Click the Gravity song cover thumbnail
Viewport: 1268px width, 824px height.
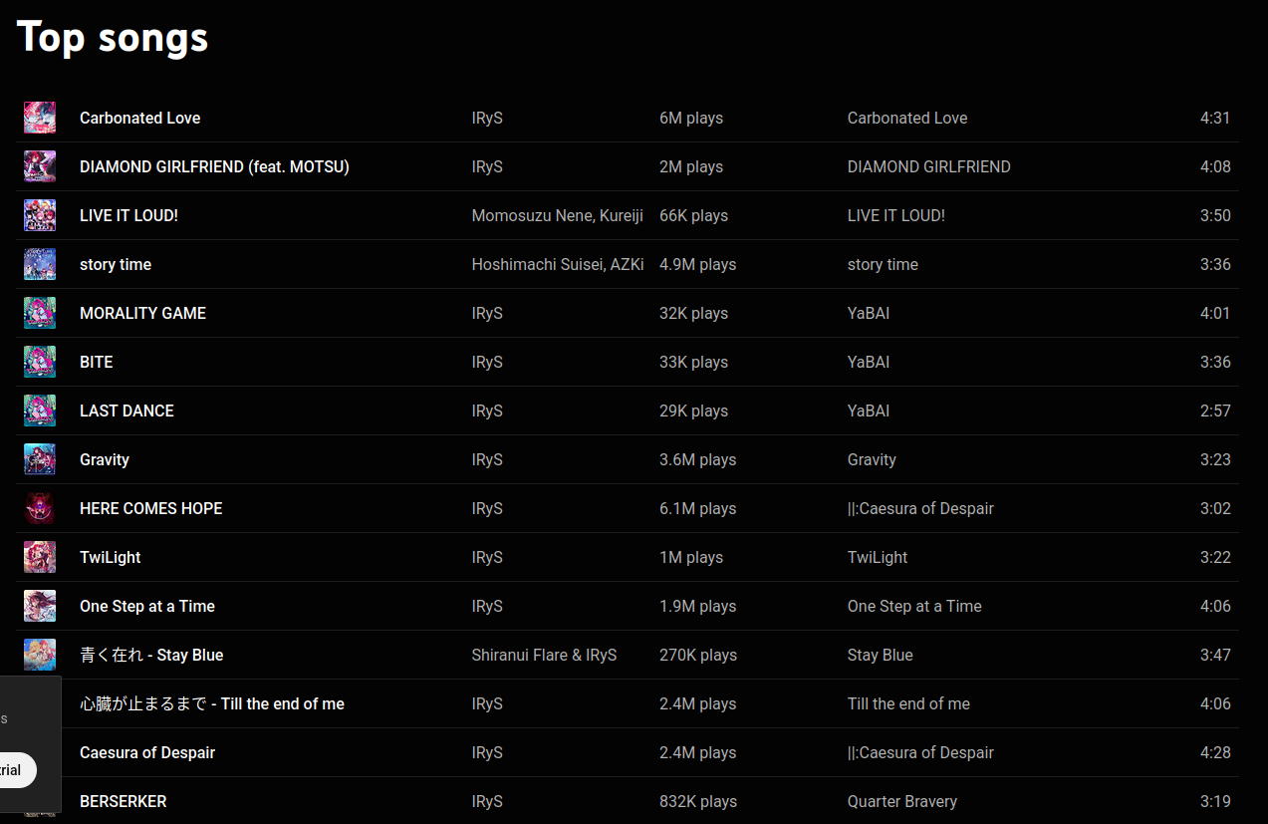(x=40, y=459)
